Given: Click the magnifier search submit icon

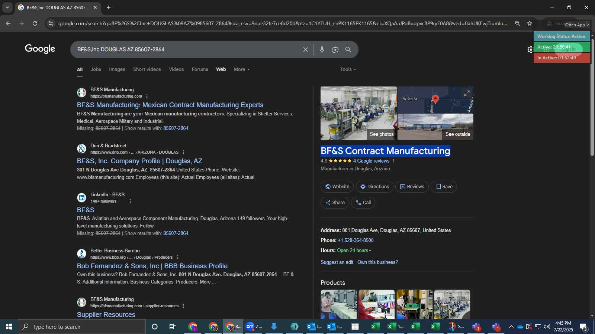Looking at the screenshot, I should (348, 49).
